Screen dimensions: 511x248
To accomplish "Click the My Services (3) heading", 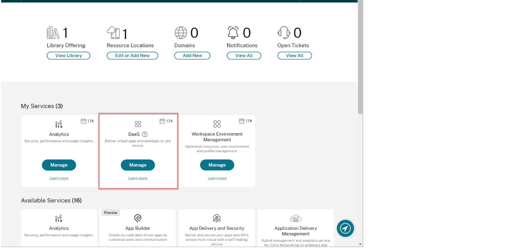I will (x=42, y=106).
